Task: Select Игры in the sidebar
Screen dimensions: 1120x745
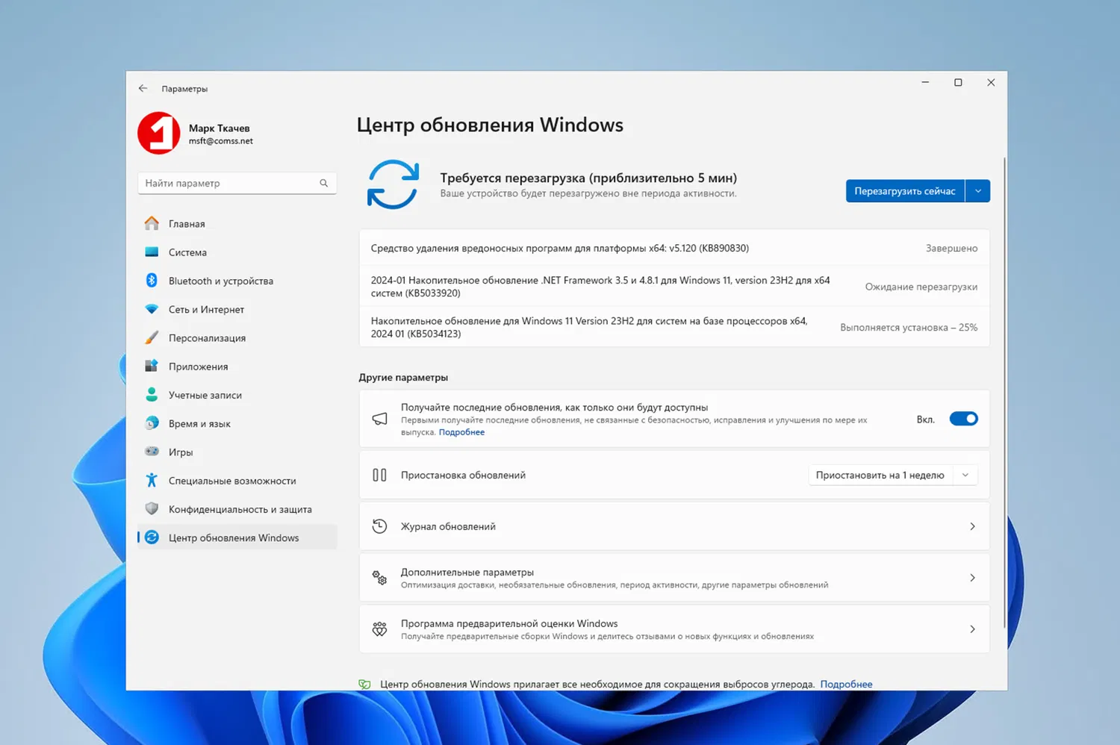Action: [237, 452]
